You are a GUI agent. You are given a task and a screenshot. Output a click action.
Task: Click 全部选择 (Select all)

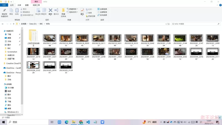(102, 9)
